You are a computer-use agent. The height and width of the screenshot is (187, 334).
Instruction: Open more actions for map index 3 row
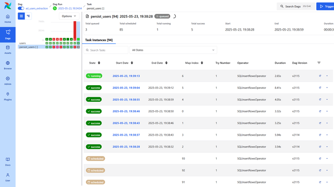coord(327,135)
